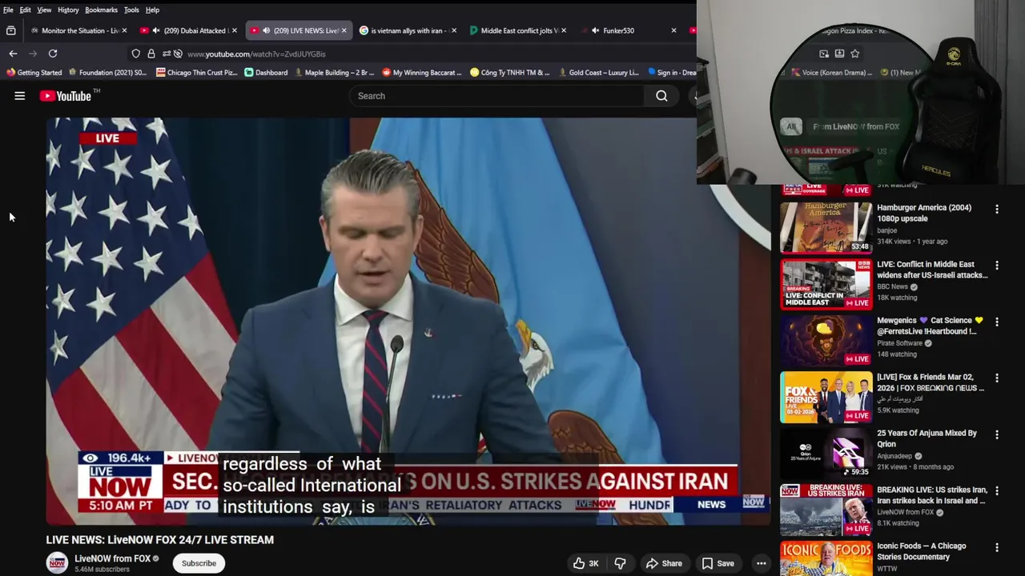Open options for Fox & Friends video

point(997,378)
